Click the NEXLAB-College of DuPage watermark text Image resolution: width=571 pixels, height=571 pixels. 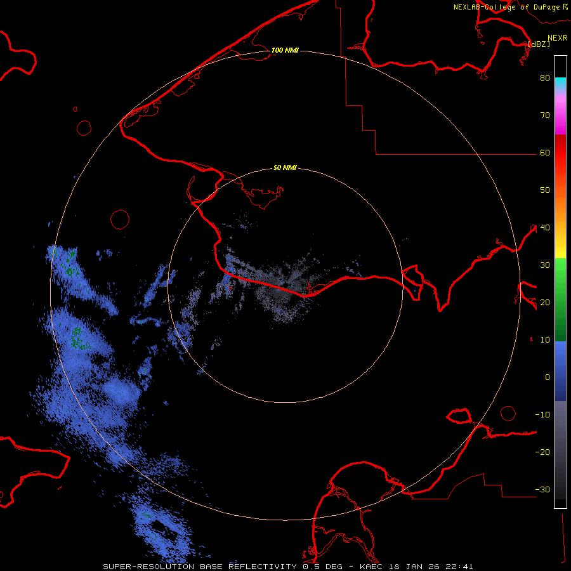pyautogui.click(x=506, y=7)
